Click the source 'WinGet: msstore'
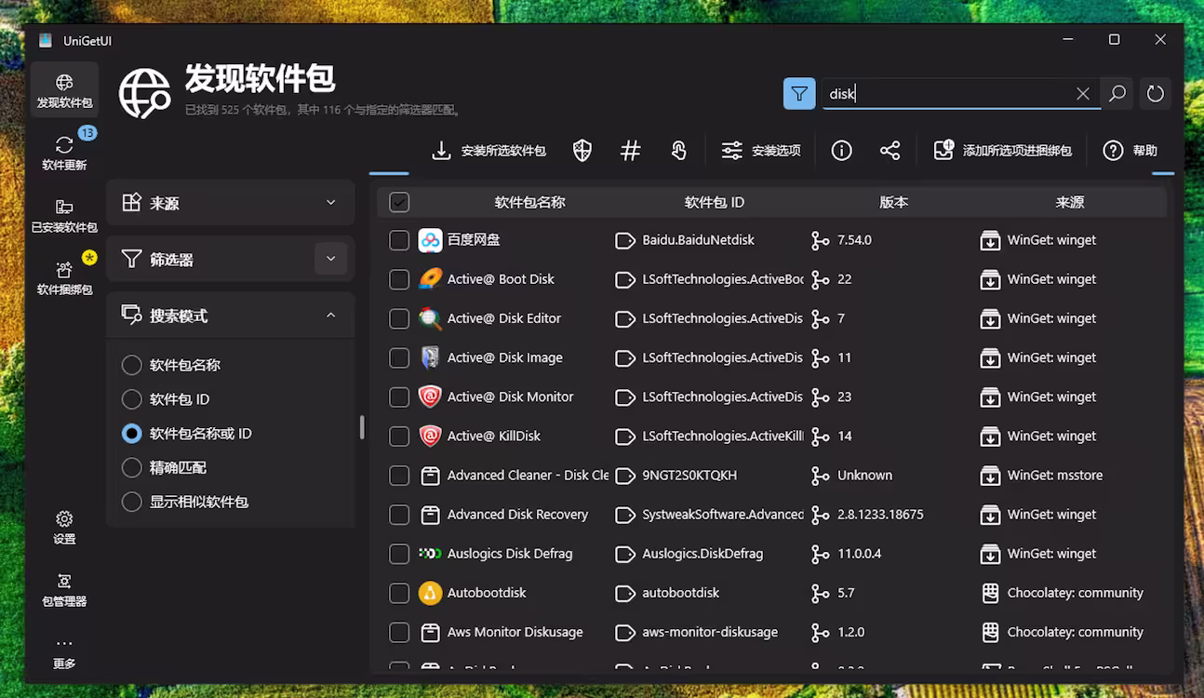Screen dimensions: 1204x698 pos(1055,476)
